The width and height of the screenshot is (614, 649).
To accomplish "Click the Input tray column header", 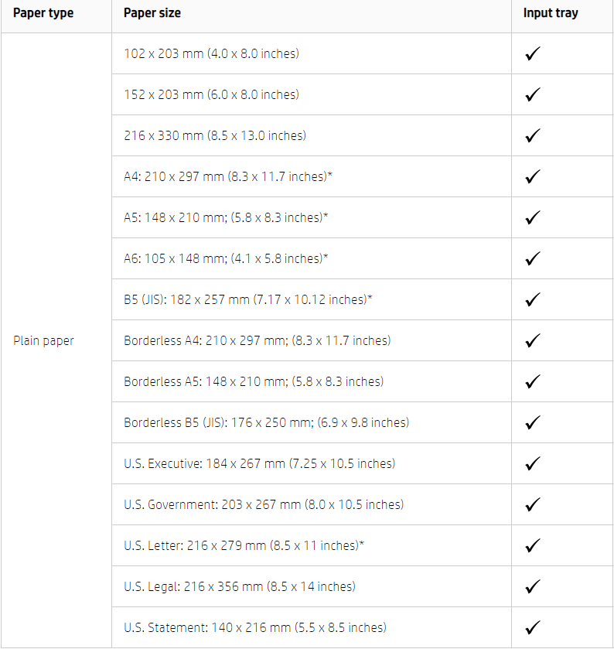I will pyautogui.click(x=551, y=13).
